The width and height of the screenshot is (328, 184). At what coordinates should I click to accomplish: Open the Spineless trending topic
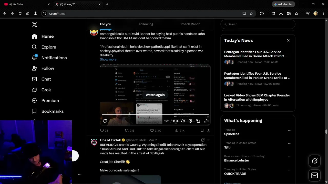click(x=232, y=134)
